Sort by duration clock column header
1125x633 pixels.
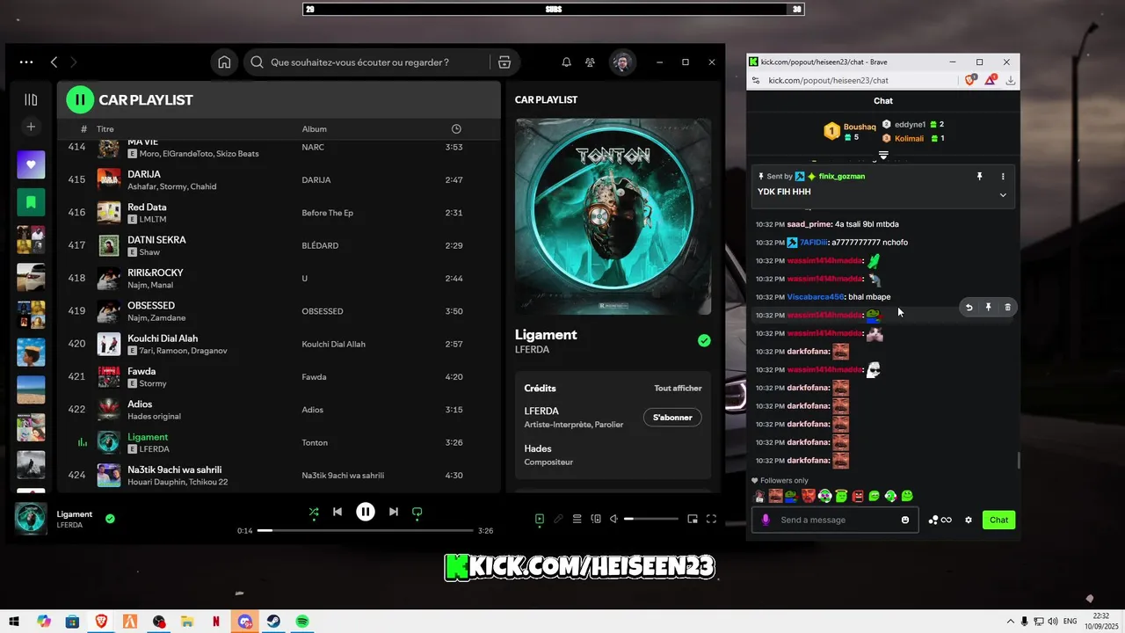point(456,129)
